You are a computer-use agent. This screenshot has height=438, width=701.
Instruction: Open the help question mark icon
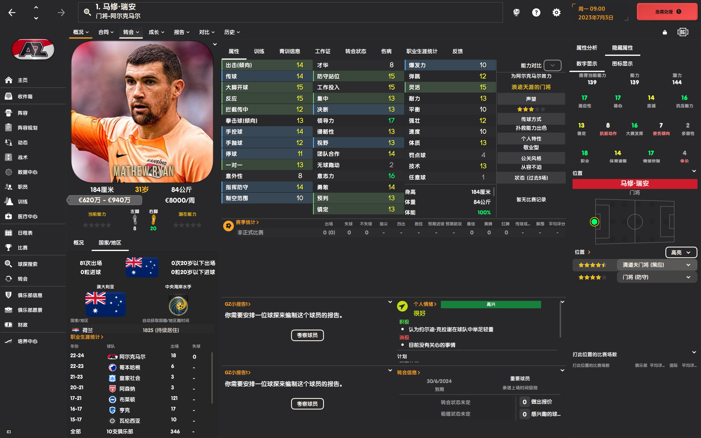(536, 13)
